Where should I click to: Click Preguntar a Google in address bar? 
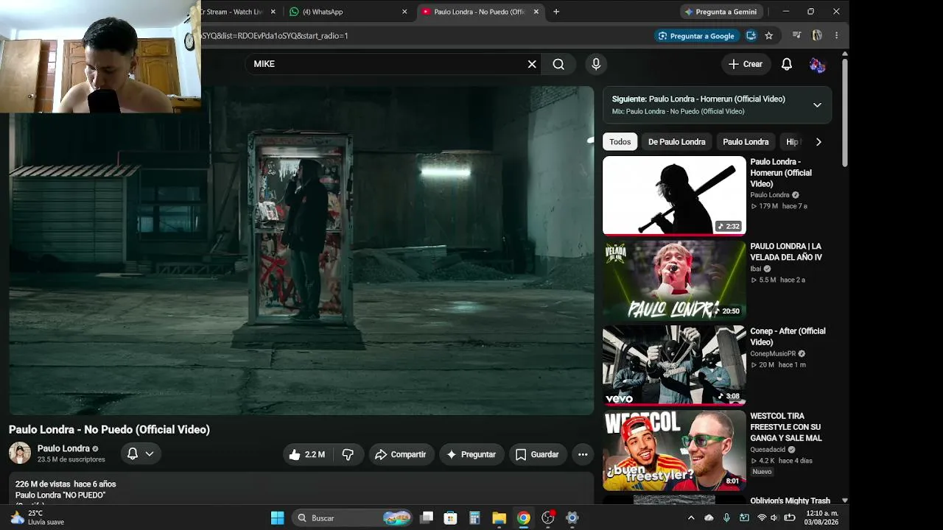696,35
